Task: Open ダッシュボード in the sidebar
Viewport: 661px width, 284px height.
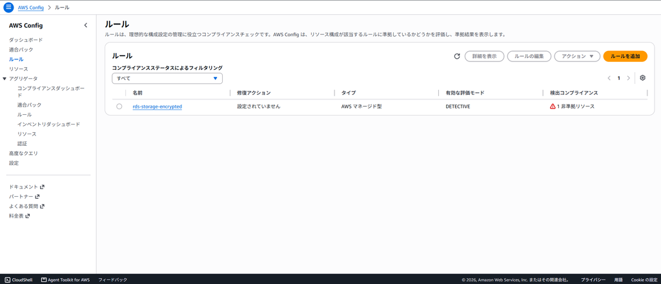Action: [26, 40]
